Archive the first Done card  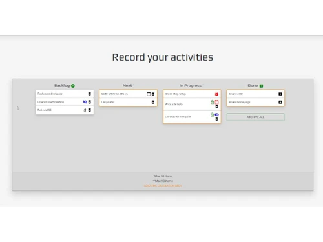tap(280, 94)
